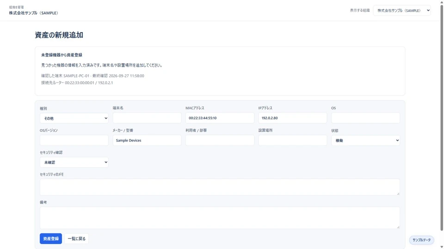The height and width of the screenshot is (249, 444).
Task: Click the 未登録機器から資産登録 heading
Action: coord(62,55)
